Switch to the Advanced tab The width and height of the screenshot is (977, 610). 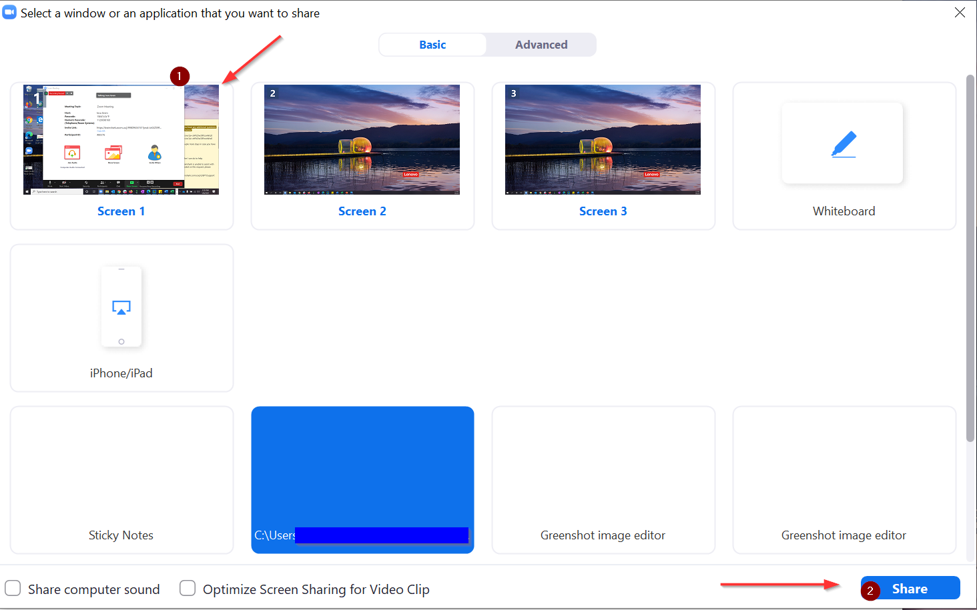pos(541,45)
